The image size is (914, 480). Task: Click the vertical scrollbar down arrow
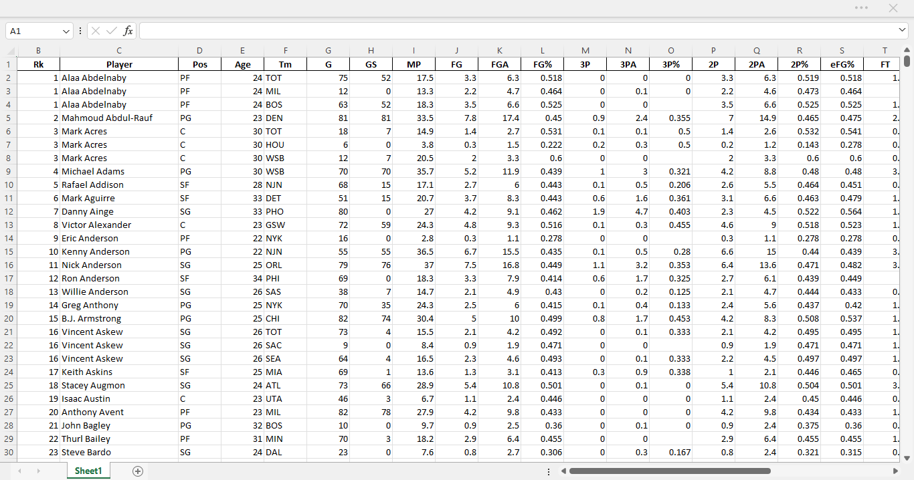[907, 458]
